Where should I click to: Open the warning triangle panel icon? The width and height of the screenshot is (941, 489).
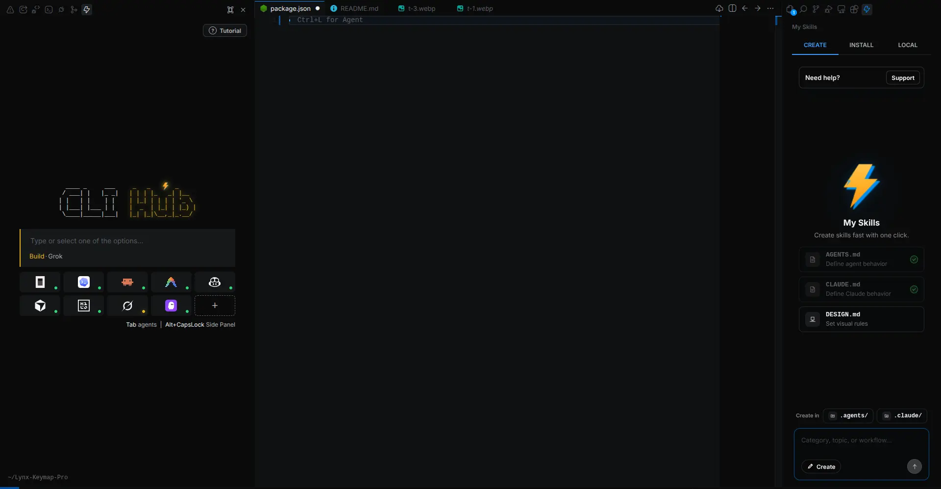tap(10, 9)
